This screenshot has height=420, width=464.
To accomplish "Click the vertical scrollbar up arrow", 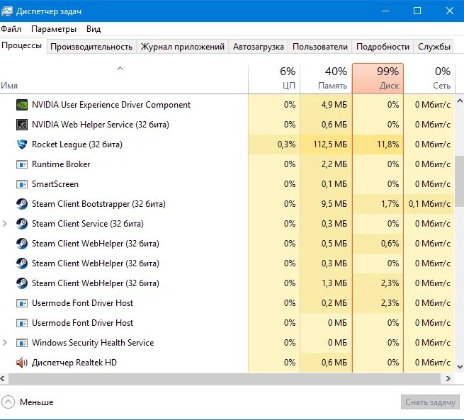I will click(x=460, y=101).
